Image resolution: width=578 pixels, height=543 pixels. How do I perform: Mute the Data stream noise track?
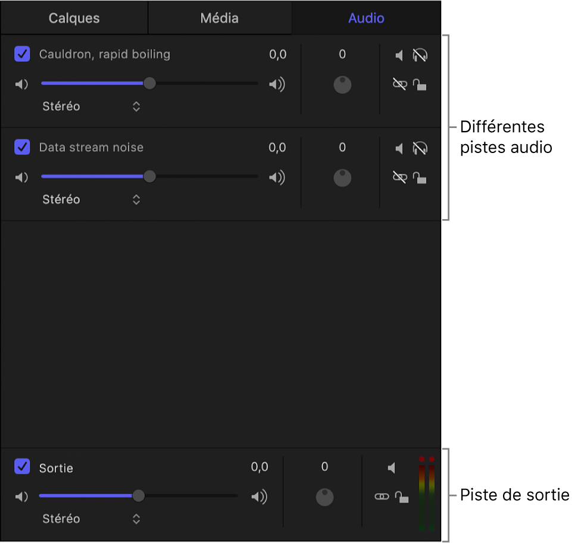coord(399,148)
